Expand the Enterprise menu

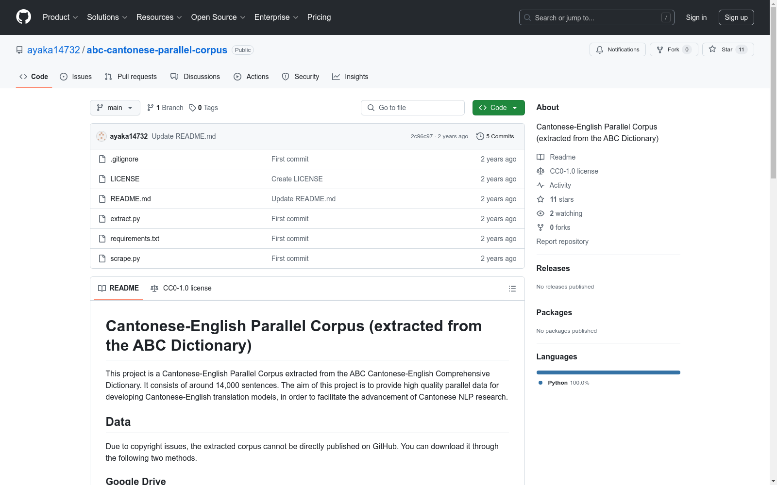point(276,17)
